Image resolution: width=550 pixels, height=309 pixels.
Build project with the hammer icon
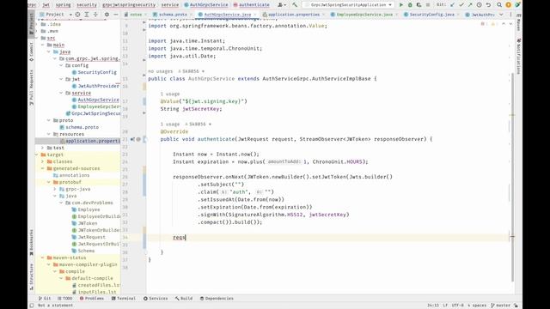[x=295, y=5]
